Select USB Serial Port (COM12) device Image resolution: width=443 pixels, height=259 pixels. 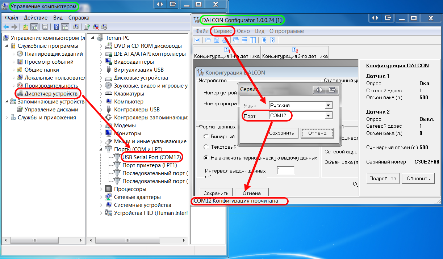[x=151, y=157]
